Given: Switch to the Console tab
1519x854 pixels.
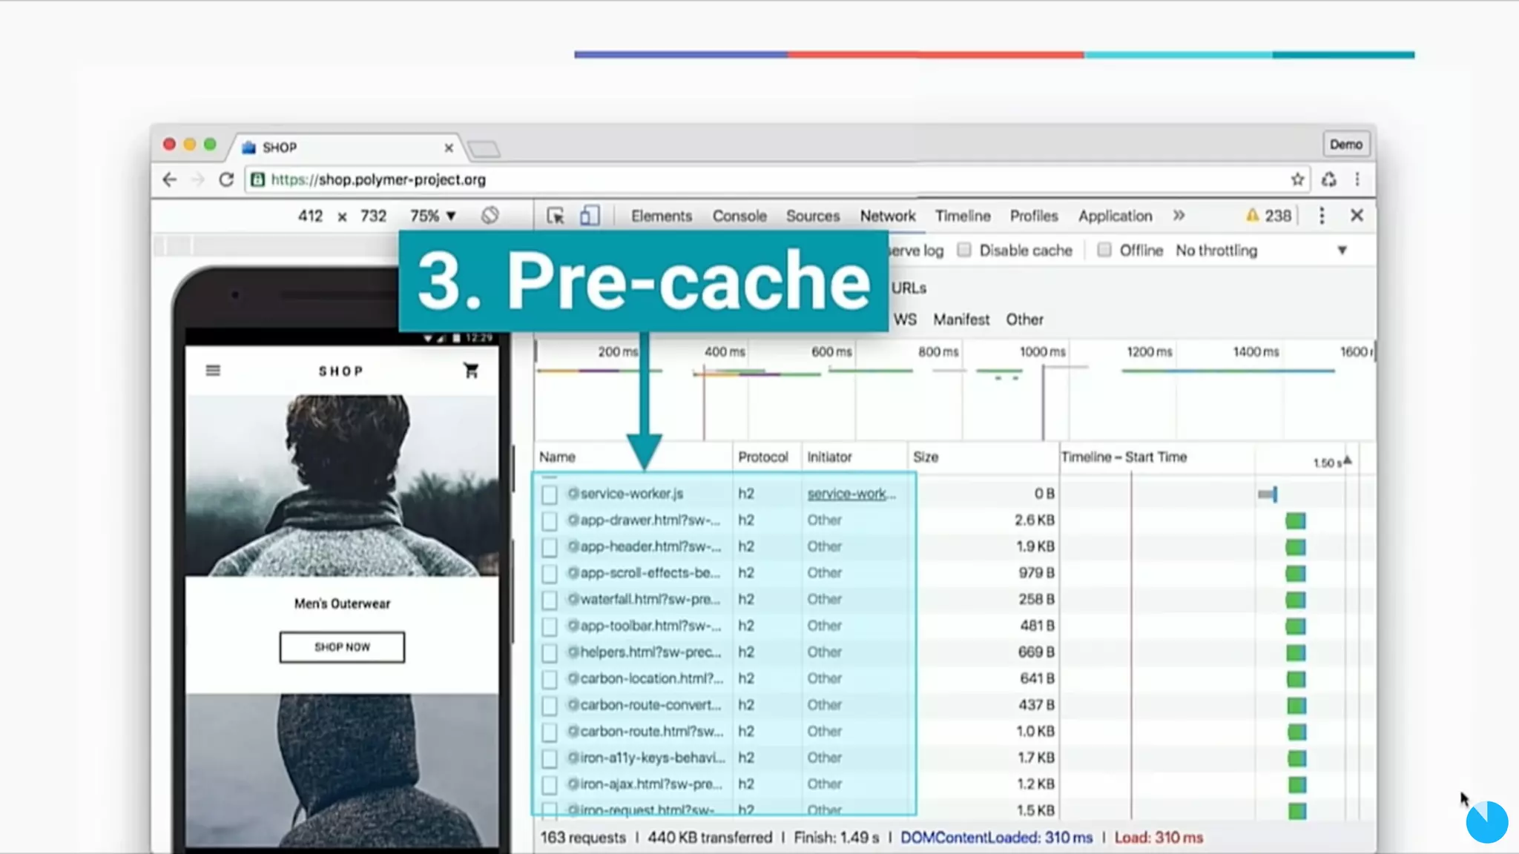Looking at the screenshot, I should tap(739, 216).
